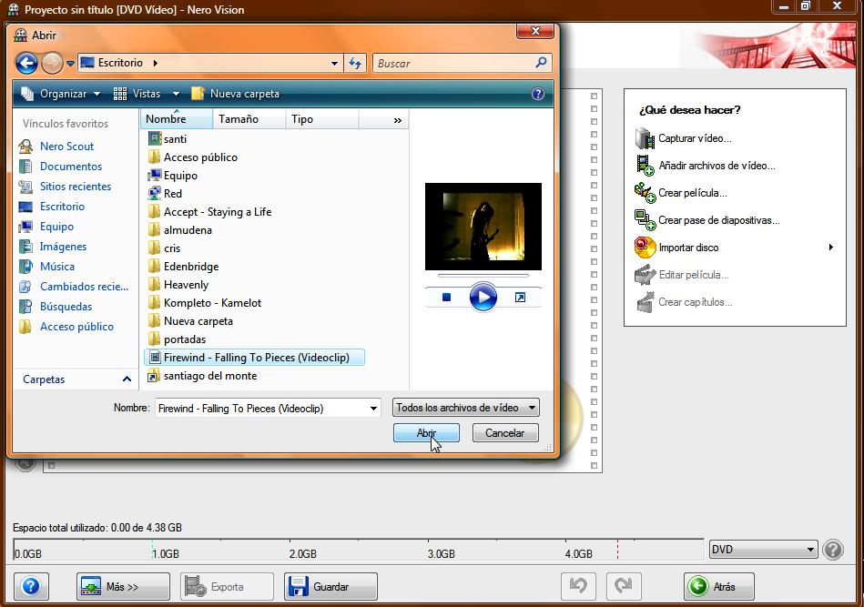Open the DVD disc type dropdown
The height and width of the screenshot is (607, 864).
tap(763, 550)
